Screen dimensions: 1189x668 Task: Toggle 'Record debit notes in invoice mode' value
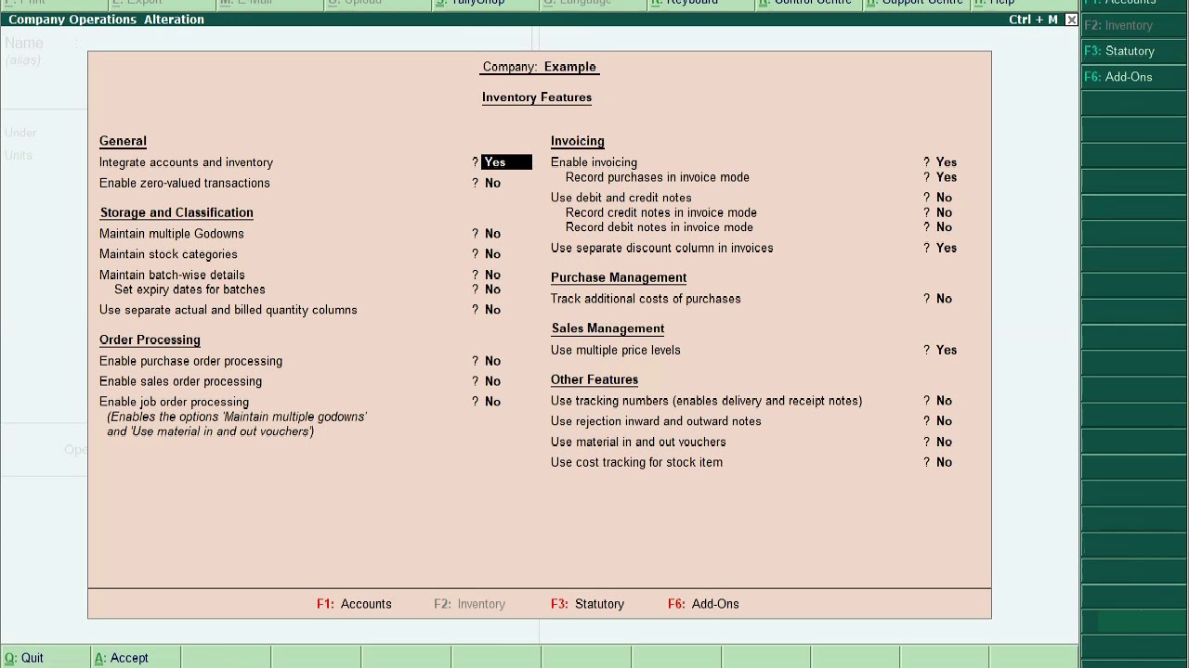pyautogui.click(x=944, y=227)
